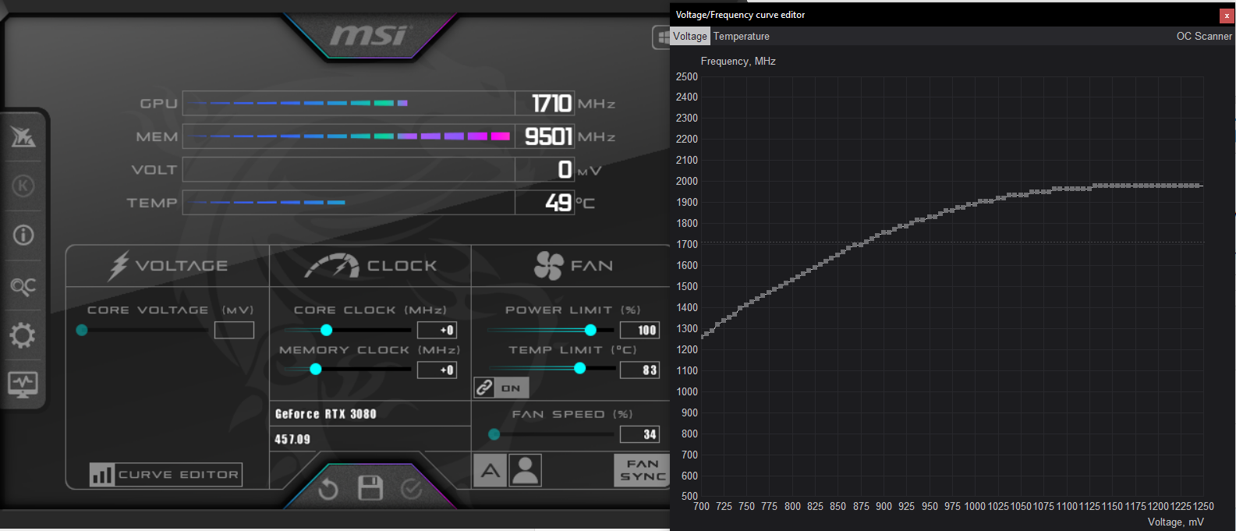Click the temp limit value 83 field
Screen dimensions: 1236x531
[x=639, y=370]
